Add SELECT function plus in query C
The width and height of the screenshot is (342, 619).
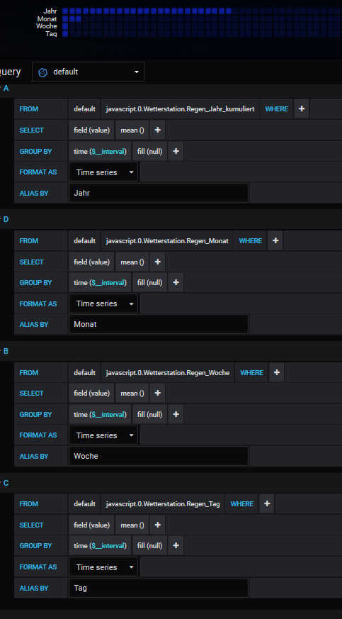pyautogui.click(x=157, y=525)
